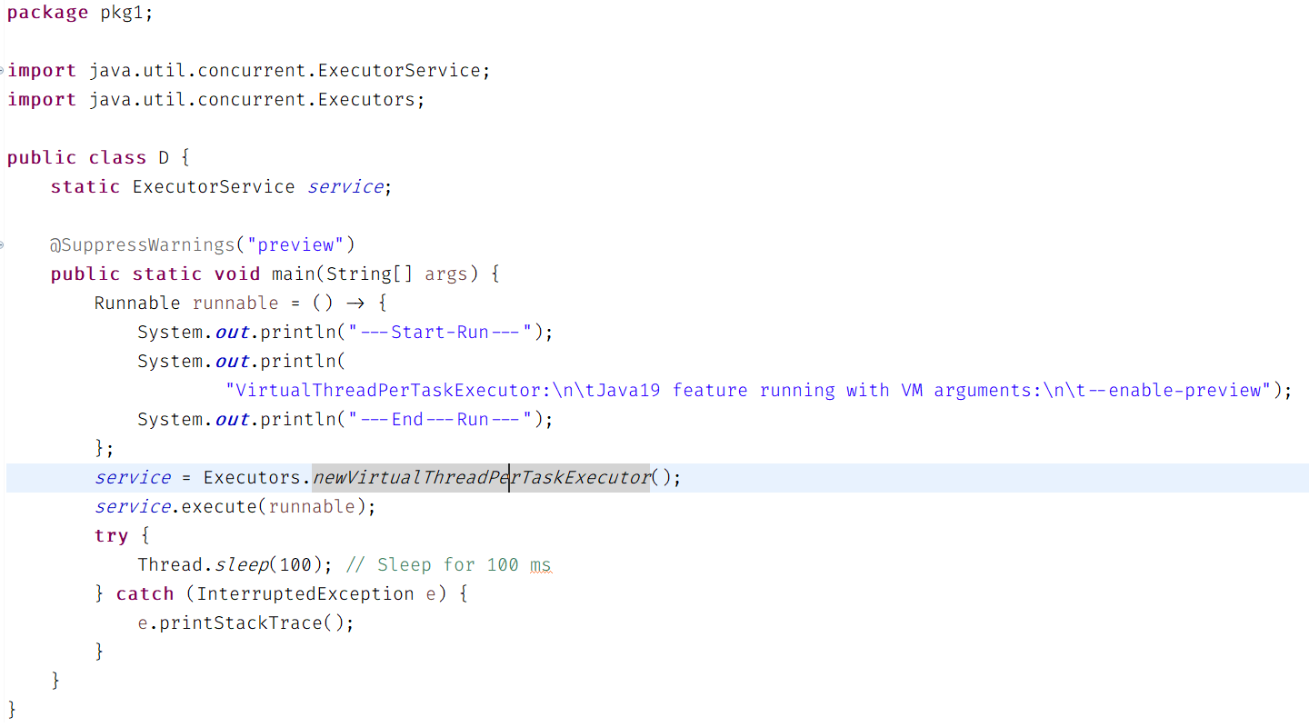
Task: Click the highlighted newVirtualThreadPerTaskExecutor method call
Action: pos(481,478)
